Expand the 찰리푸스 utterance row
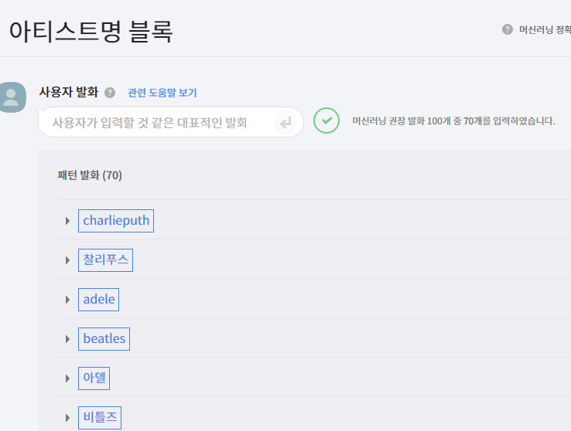571x431 pixels. (x=67, y=260)
